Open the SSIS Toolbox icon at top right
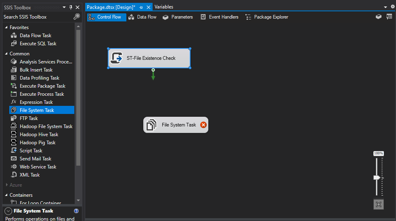The width and height of the screenshot is (396, 221). (x=389, y=17)
